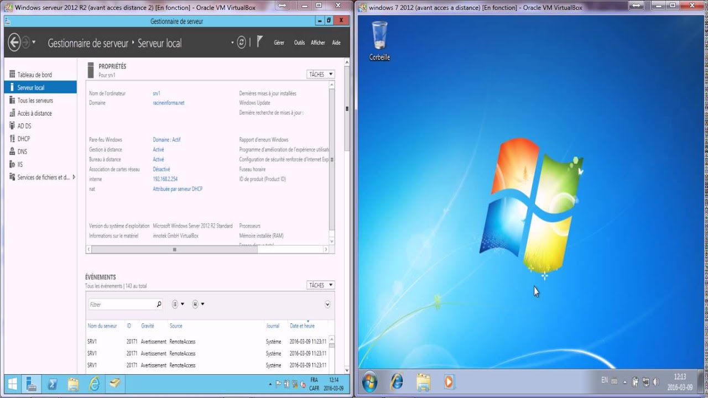Sort events by Date et heure column
This screenshot has height=398, width=708.
point(302,326)
